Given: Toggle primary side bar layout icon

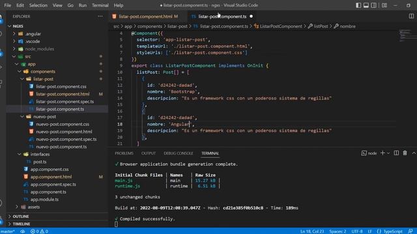Looking at the screenshot, I should pos(358,5).
